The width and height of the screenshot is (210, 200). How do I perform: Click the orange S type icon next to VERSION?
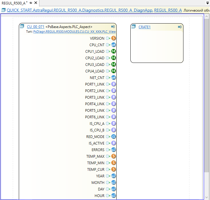tap(114, 38)
